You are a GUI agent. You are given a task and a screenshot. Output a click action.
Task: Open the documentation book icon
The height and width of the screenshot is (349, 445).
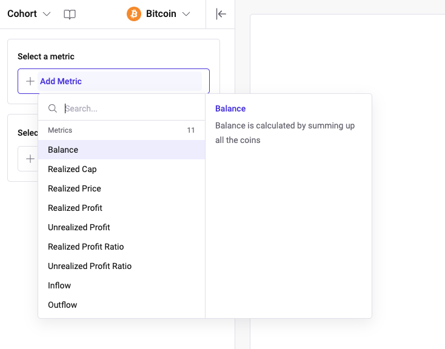(x=70, y=14)
